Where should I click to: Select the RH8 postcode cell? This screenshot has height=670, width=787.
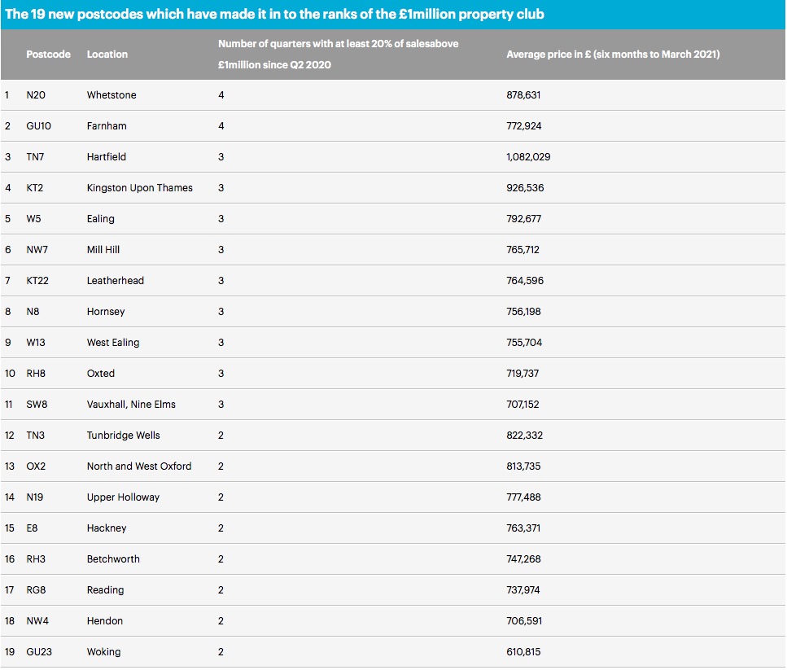(x=36, y=374)
